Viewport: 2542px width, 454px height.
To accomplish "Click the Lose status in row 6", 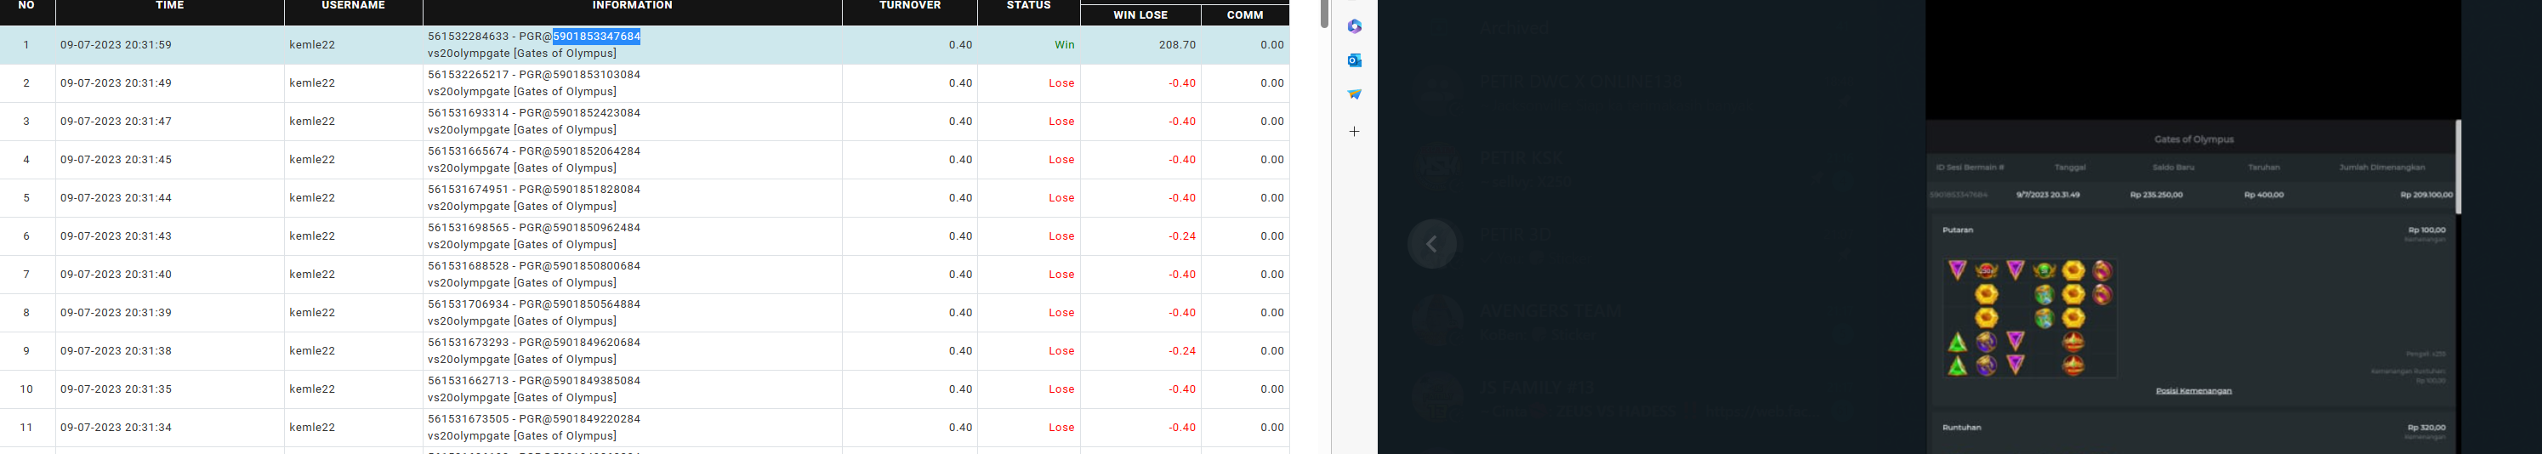I will point(1062,236).
